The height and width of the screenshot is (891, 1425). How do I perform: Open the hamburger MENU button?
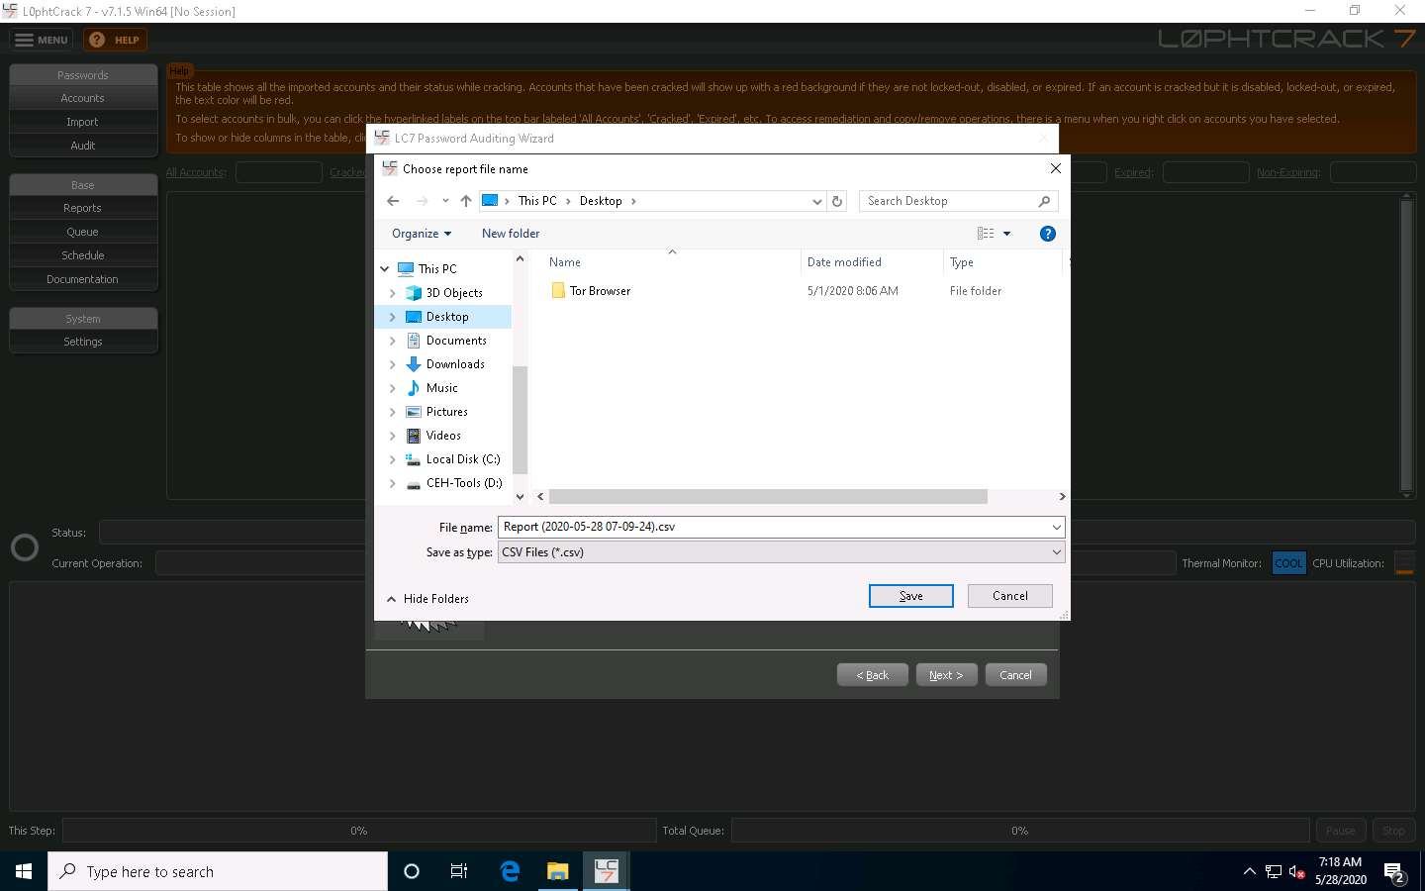coord(41,40)
